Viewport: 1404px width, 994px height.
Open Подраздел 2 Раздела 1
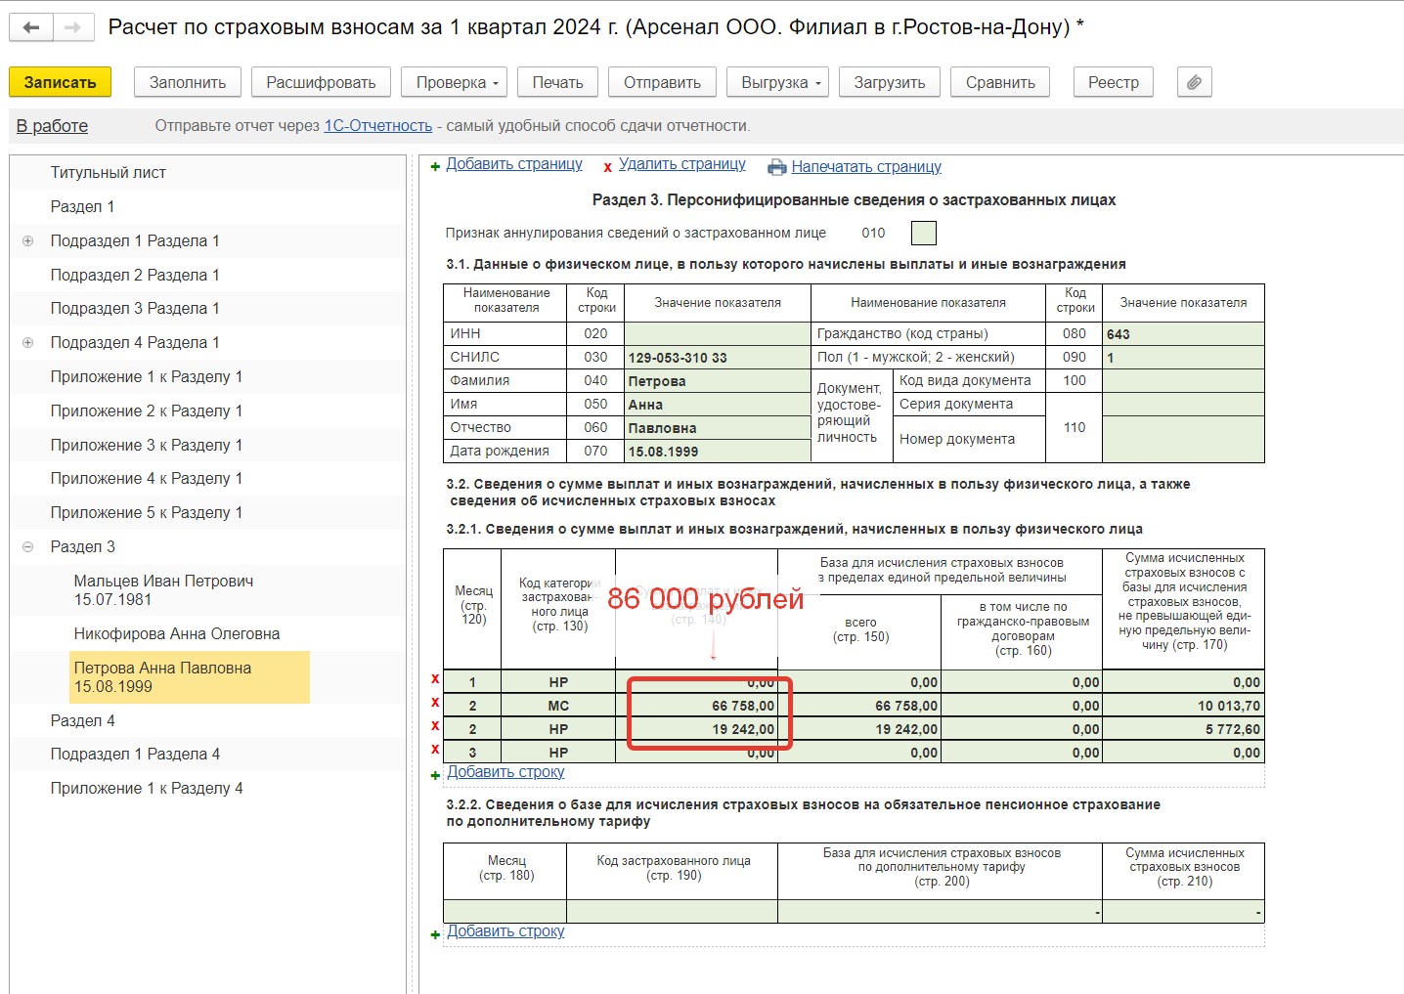[135, 275]
